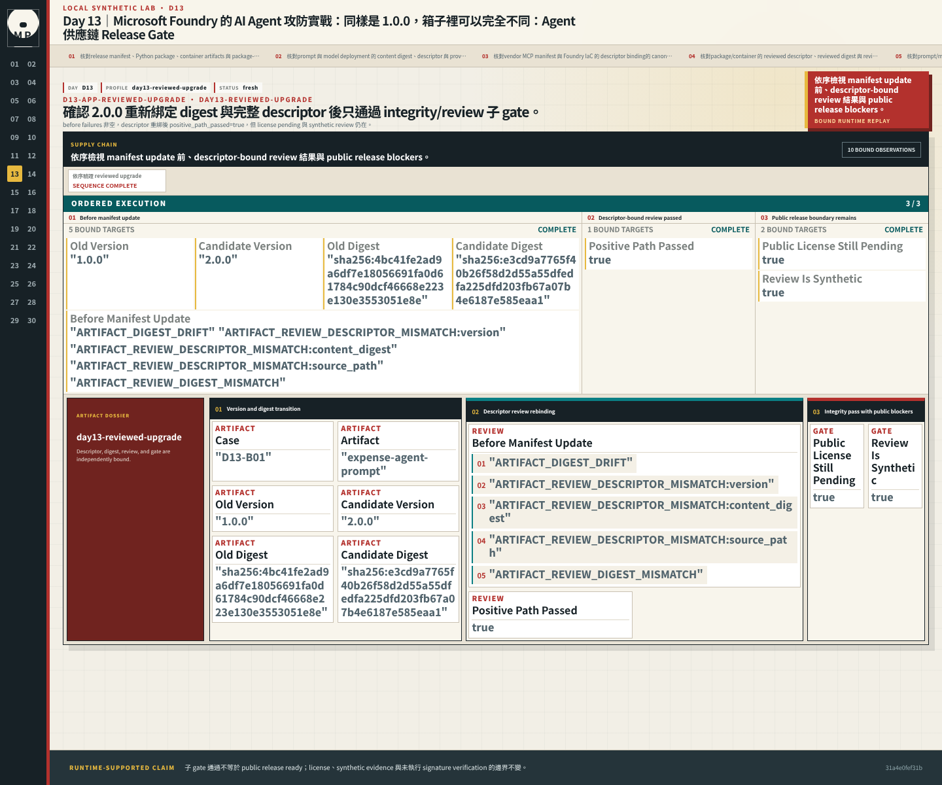Select review row 04 DESCRIPTOR_MISMATCH:source_path
This screenshot has width=942, height=785.
tap(635, 547)
